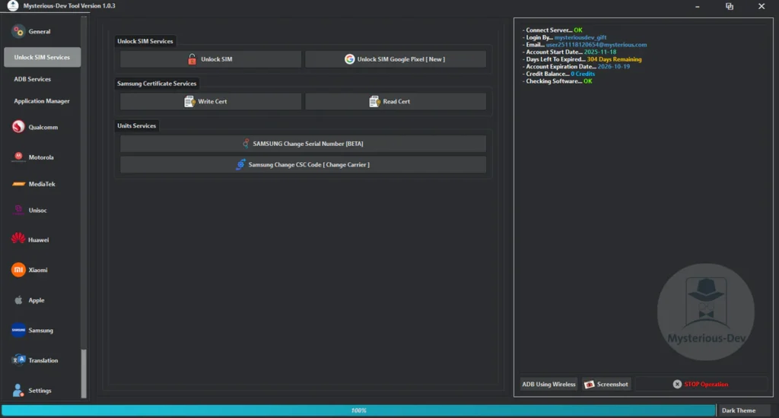Click Unlock SIM Google Pixel button
Viewport: 779px width, 418px height.
395,59
